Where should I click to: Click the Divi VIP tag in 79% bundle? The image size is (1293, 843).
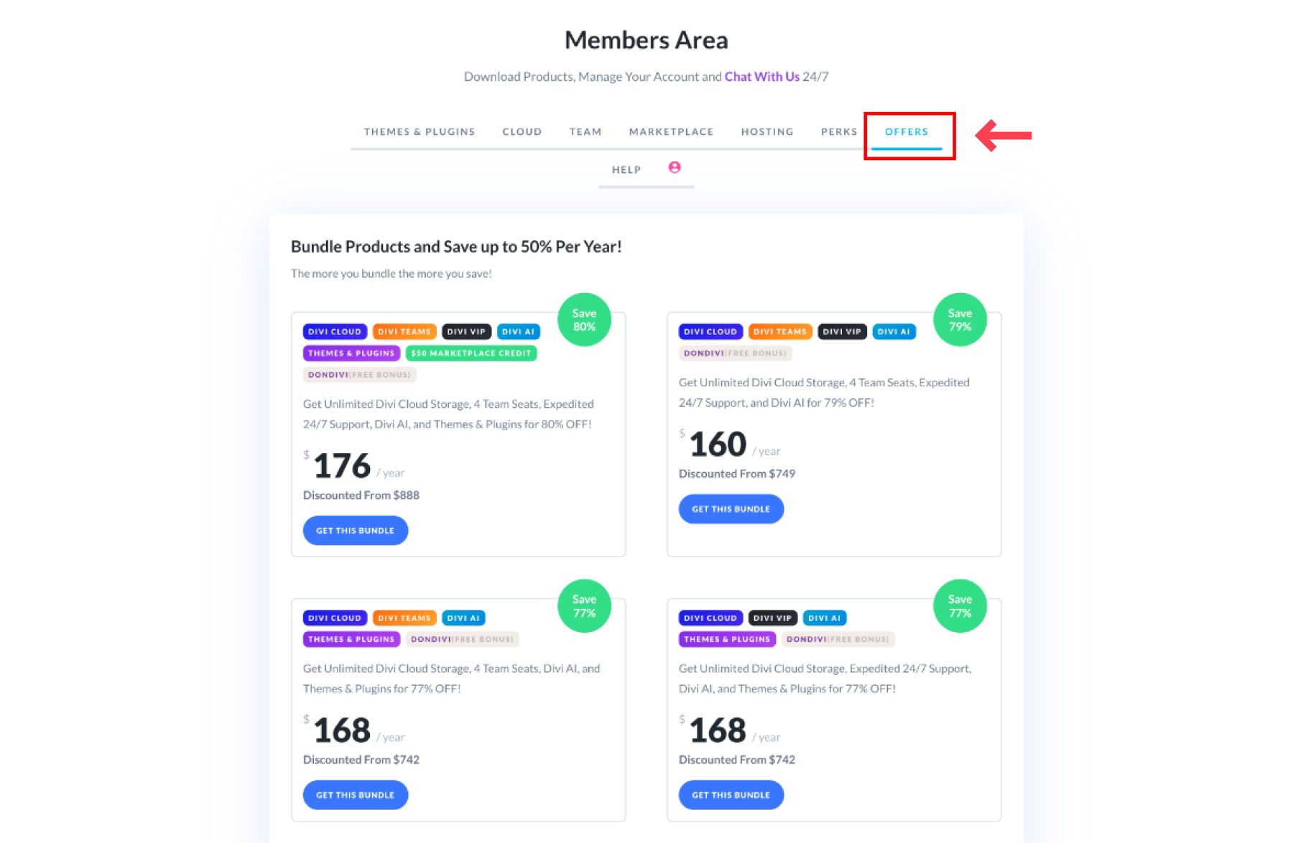[x=841, y=332]
